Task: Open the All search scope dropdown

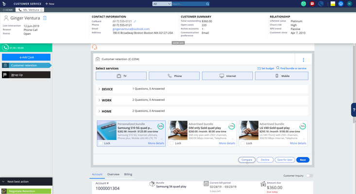Action: coord(162,4)
